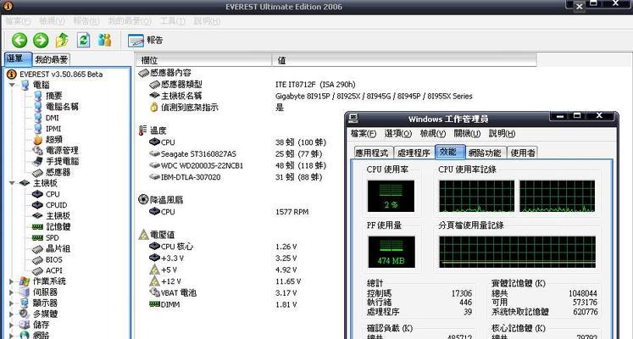
Task: Expand the 顯示器 tree node
Action: coord(11,303)
